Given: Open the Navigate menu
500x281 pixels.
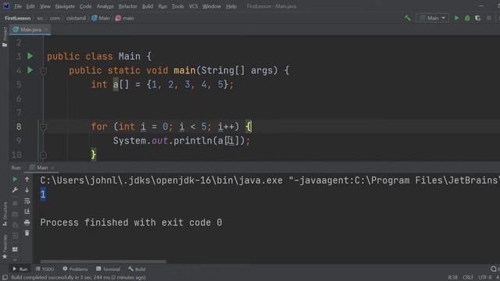Looking at the screenshot, I should 65,6.
